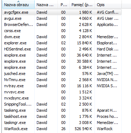Click memory value 1 512 K
The height and width of the screenshot is (133, 131).
click(86, 92)
